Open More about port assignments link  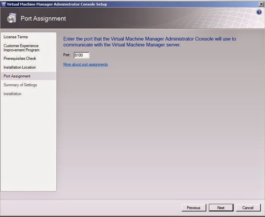86,64
